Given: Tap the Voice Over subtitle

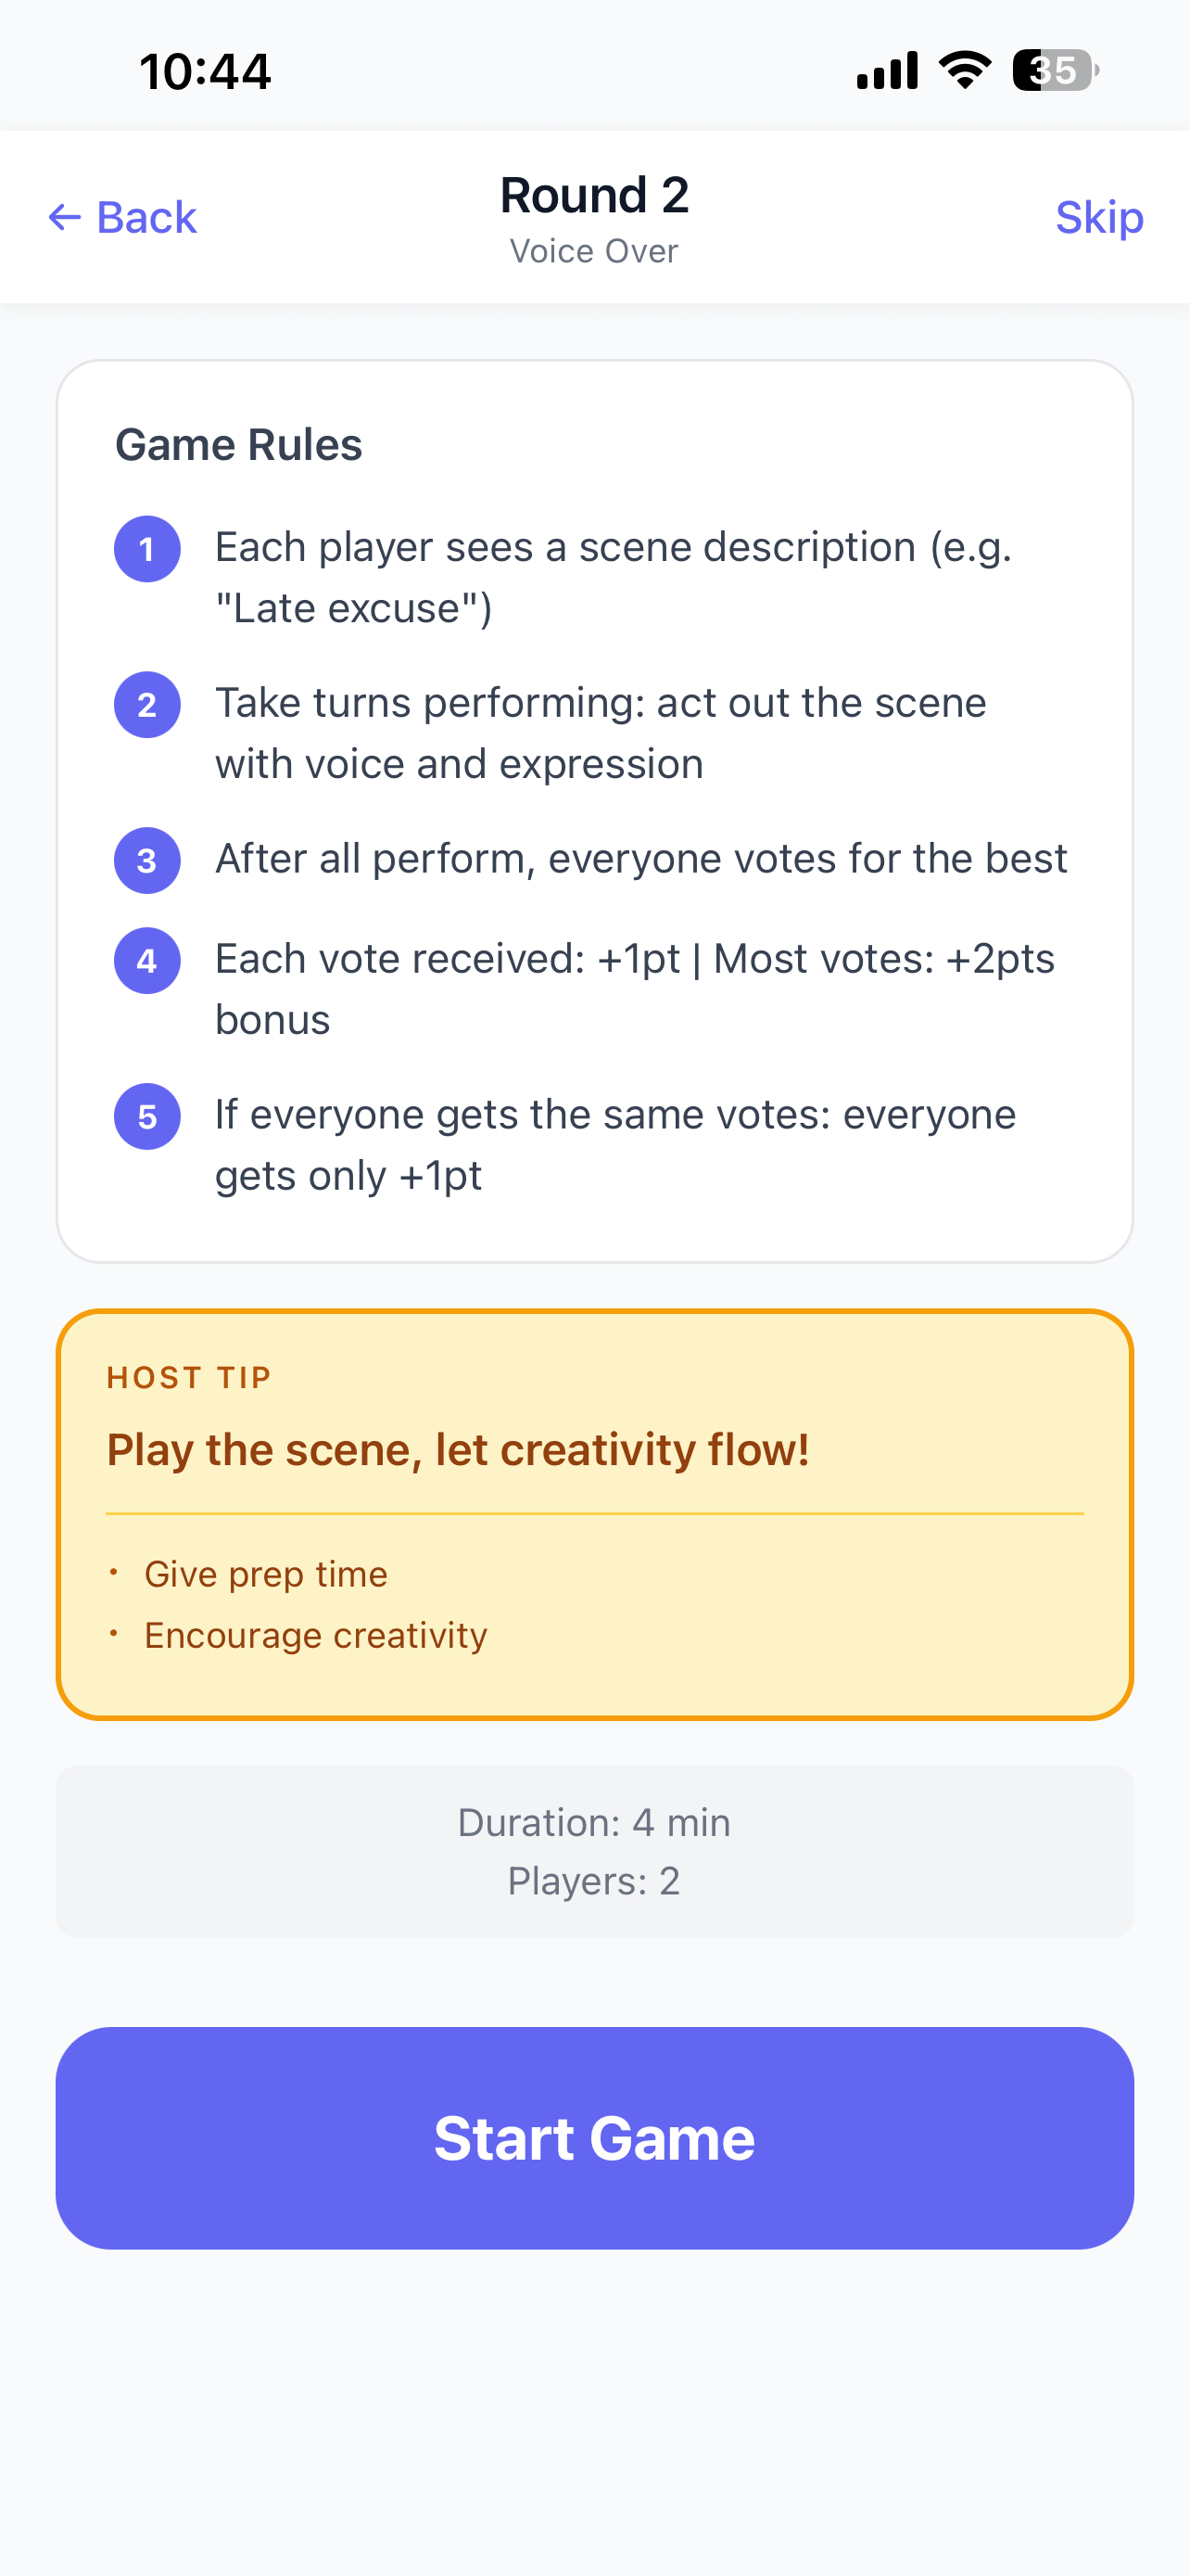Looking at the screenshot, I should tap(594, 251).
